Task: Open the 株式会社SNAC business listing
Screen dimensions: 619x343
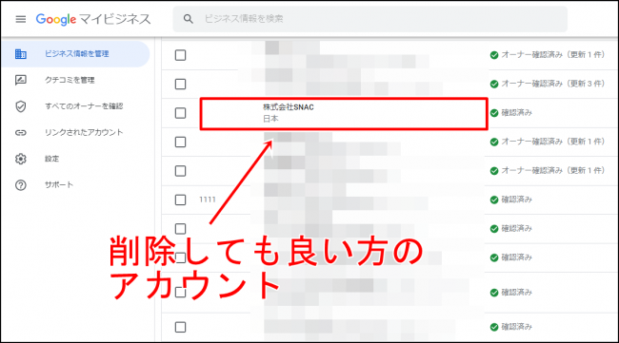Action: [289, 107]
